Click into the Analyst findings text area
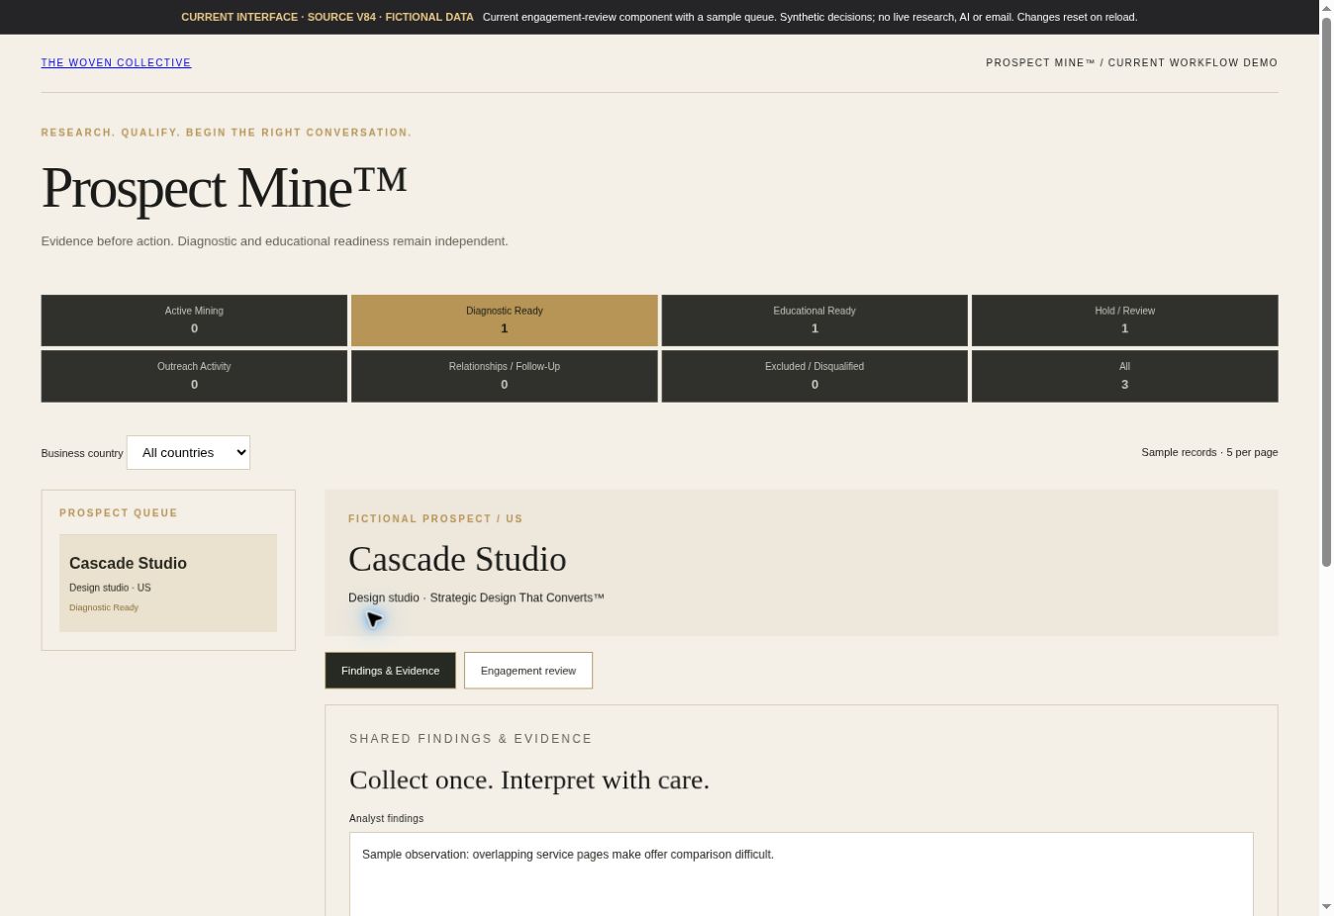The height and width of the screenshot is (916, 1334). (802, 874)
